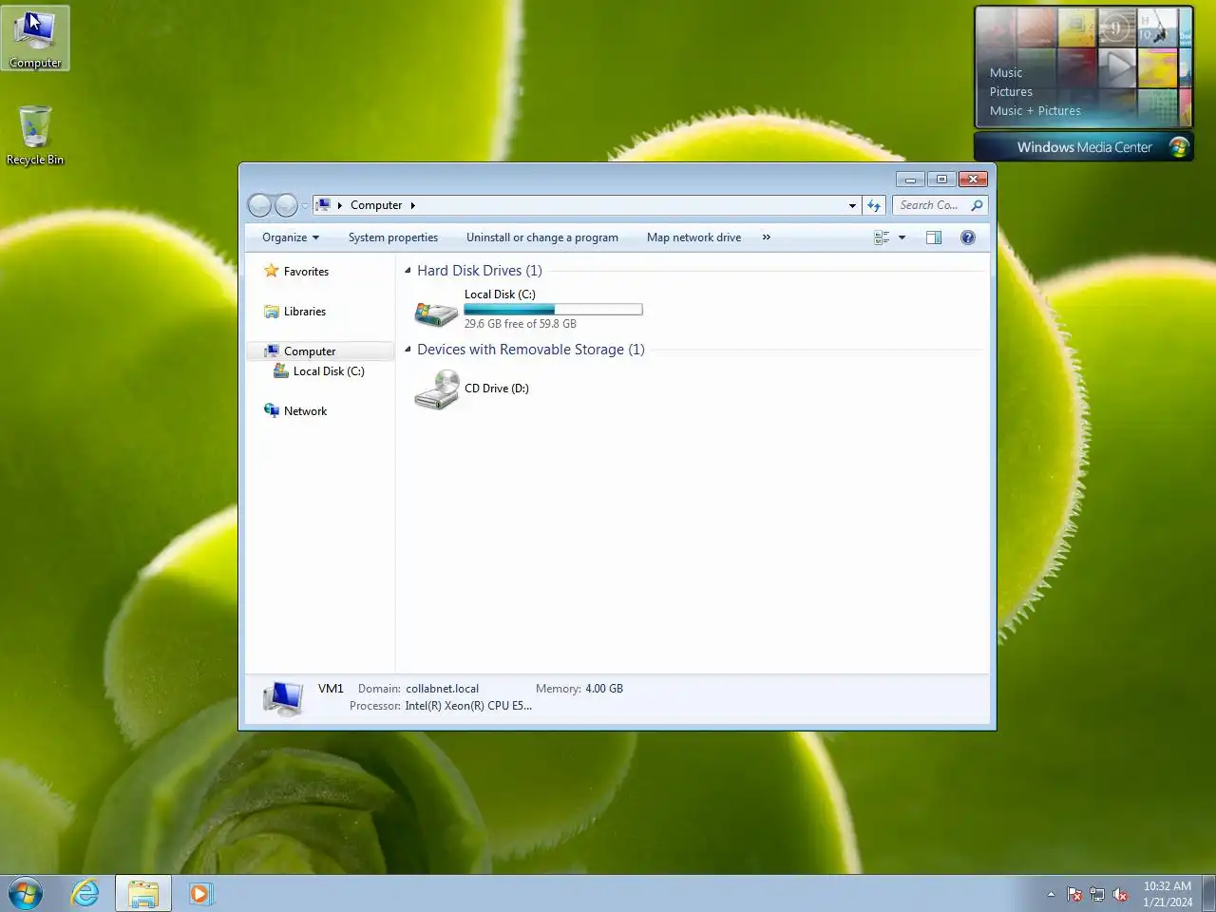Viewport: 1216px width, 912px height.
Task: Open recent pages dropdown beside navigation arrows
Action: coord(305,205)
